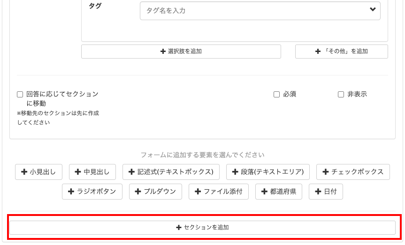Viewport: 405px width, 245px height.
Task: Insert a 中見出し heading
Action: click(x=92, y=172)
